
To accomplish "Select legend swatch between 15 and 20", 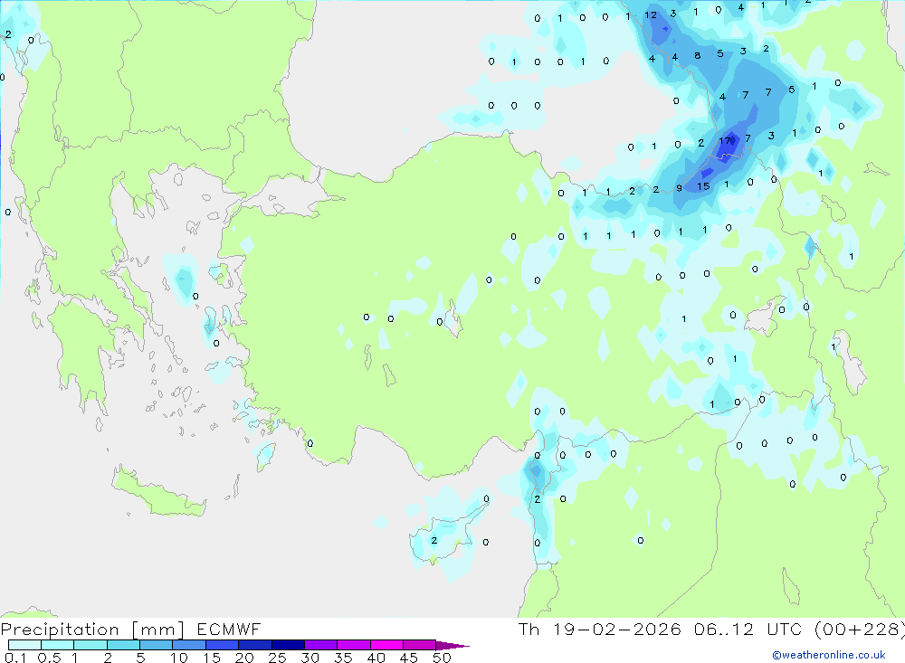I will (x=223, y=645).
